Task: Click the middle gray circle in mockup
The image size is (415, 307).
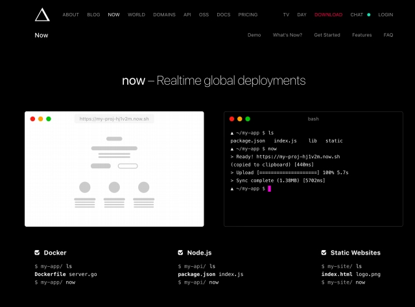Action: pyautogui.click(x=114, y=187)
